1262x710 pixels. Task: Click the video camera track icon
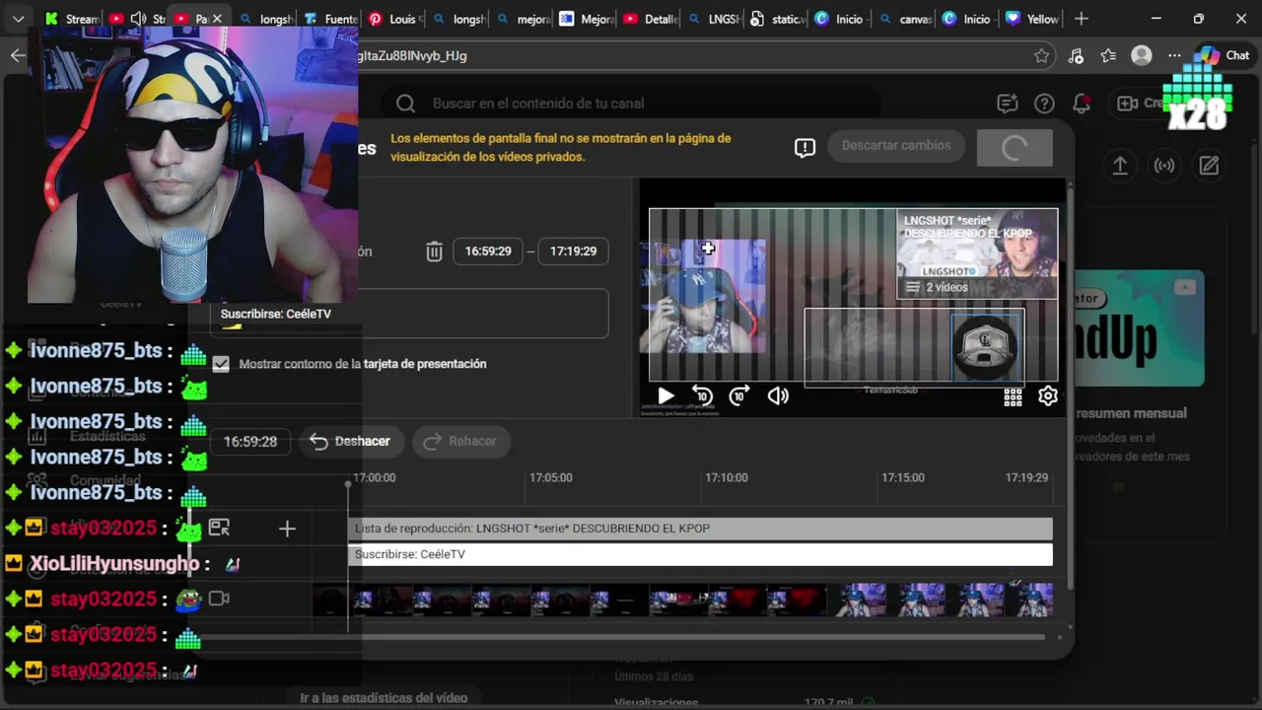(219, 599)
